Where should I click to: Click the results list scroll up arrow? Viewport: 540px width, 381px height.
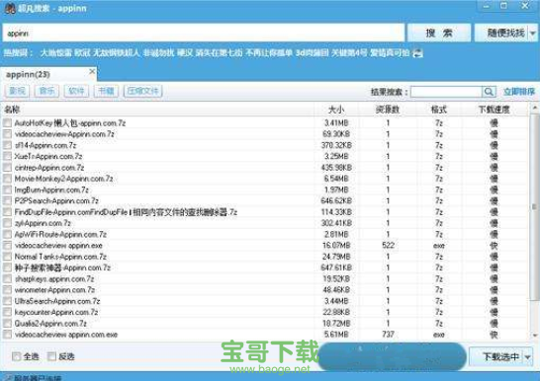click(x=535, y=108)
